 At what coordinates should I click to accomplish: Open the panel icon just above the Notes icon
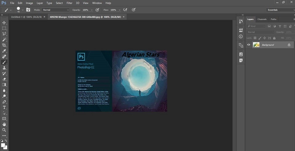coord(241,54)
